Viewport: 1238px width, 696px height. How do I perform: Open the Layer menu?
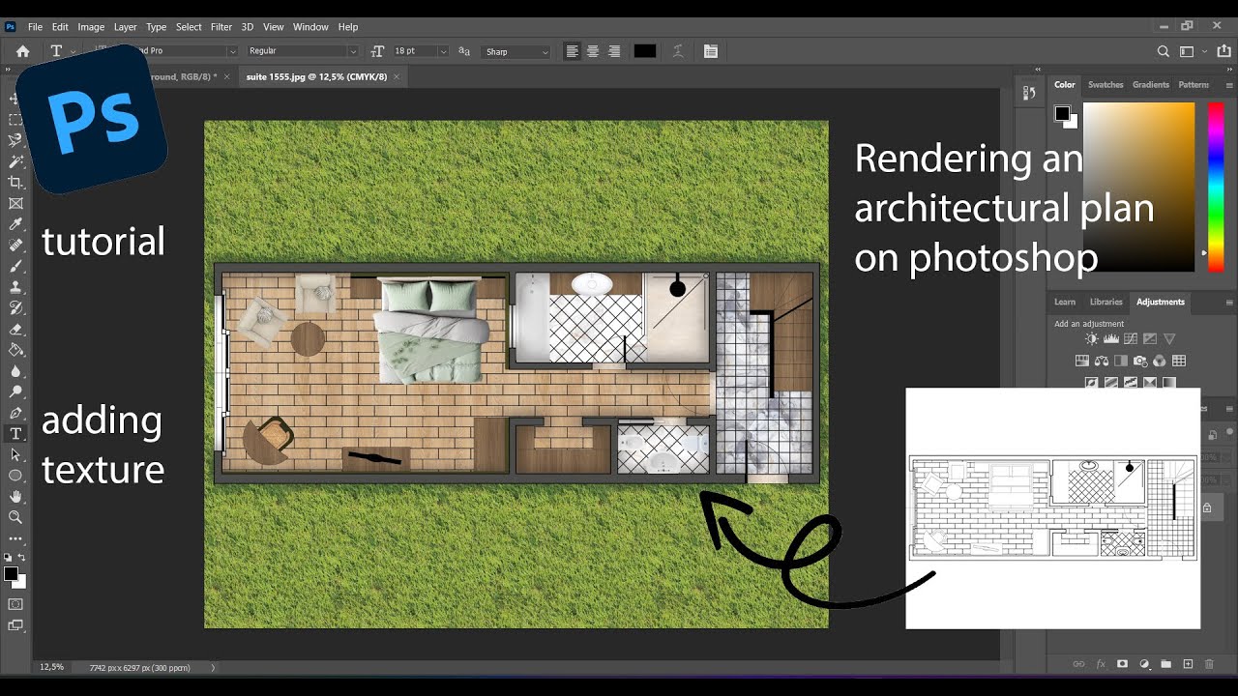click(125, 27)
